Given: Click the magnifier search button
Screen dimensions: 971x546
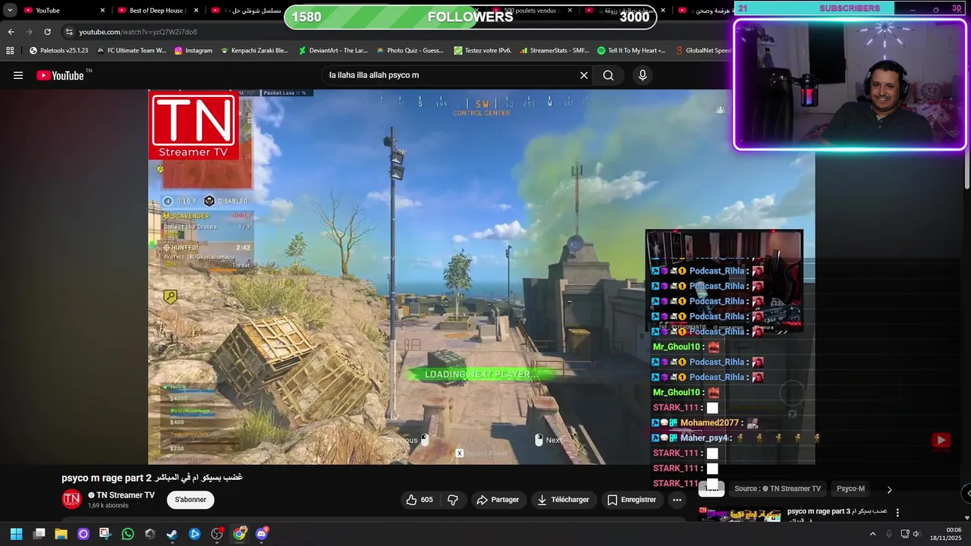Looking at the screenshot, I should pos(608,75).
